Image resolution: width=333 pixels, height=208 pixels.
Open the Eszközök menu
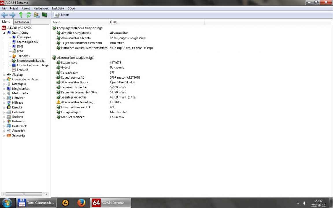(58, 8)
